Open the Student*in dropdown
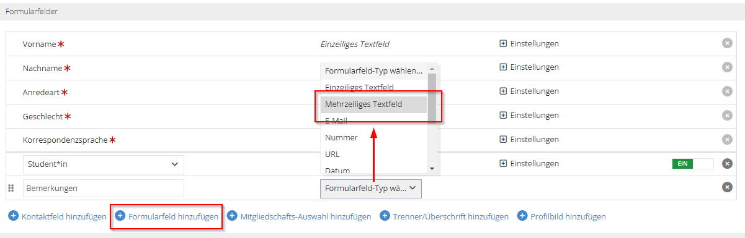Screen dimensions: 745x238 coord(104,164)
